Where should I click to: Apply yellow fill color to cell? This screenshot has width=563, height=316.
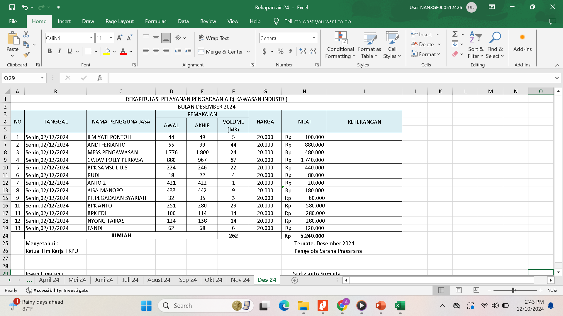(x=107, y=51)
